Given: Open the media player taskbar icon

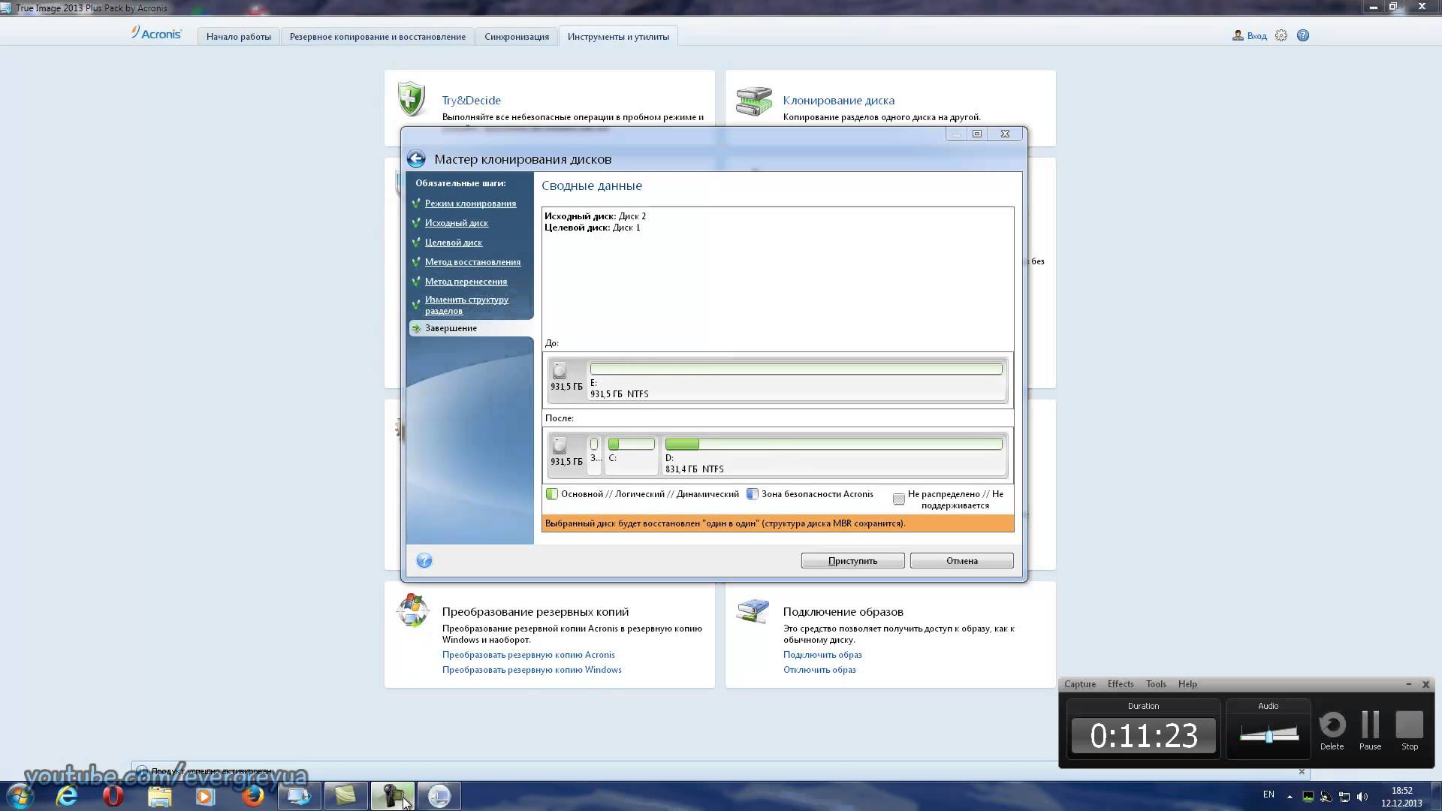Looking at the screenshot, I should coord(205,796).
